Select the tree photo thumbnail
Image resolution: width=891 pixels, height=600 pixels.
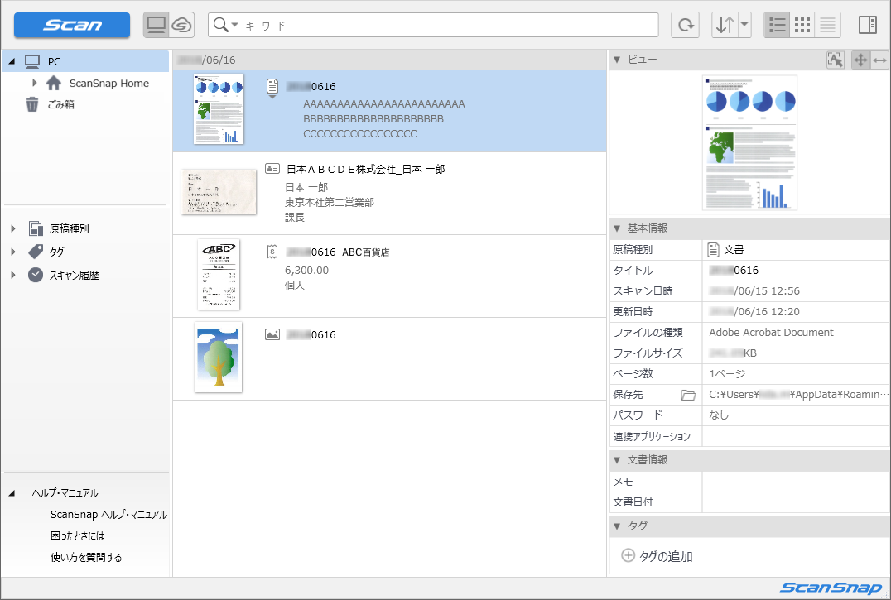coord(219,358)
